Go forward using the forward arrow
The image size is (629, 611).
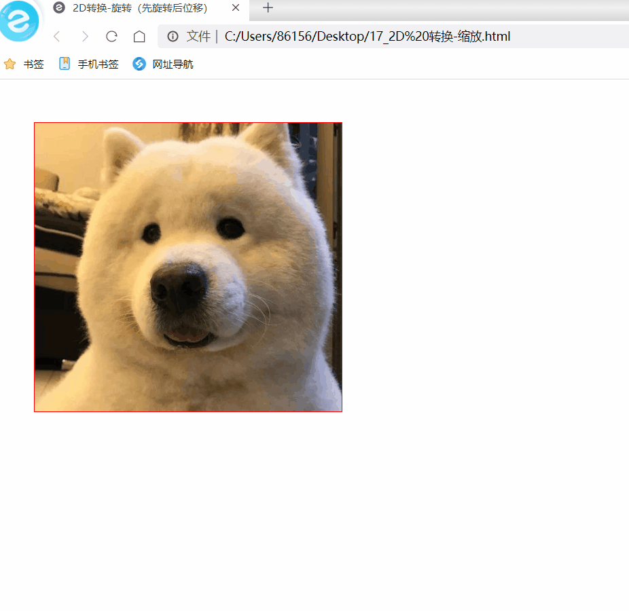(x=85, y=37)
